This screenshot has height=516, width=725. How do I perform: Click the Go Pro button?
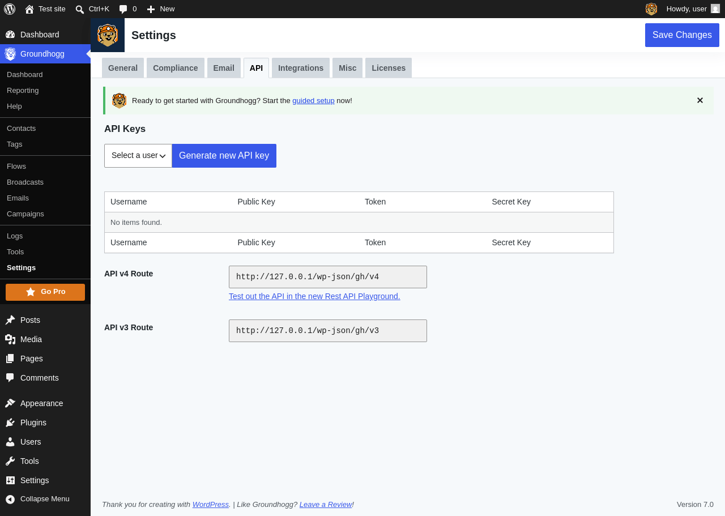click(x=45, y=292)
